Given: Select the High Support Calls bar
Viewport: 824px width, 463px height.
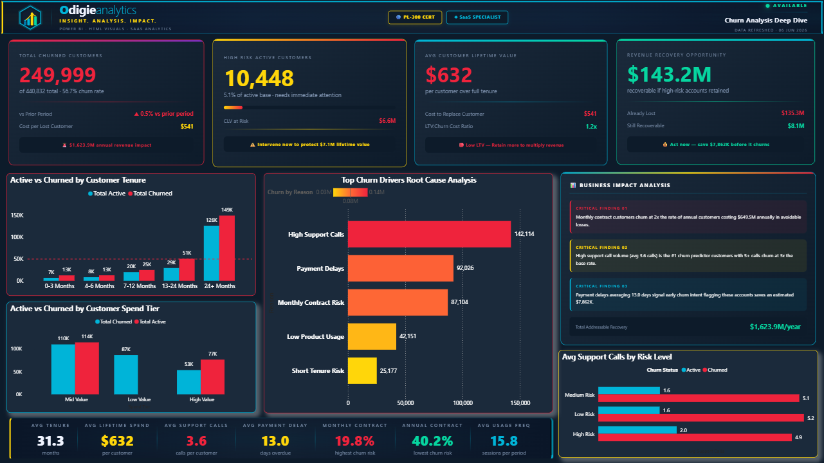Looking at the screenshot, I should (x=430, y=234).
